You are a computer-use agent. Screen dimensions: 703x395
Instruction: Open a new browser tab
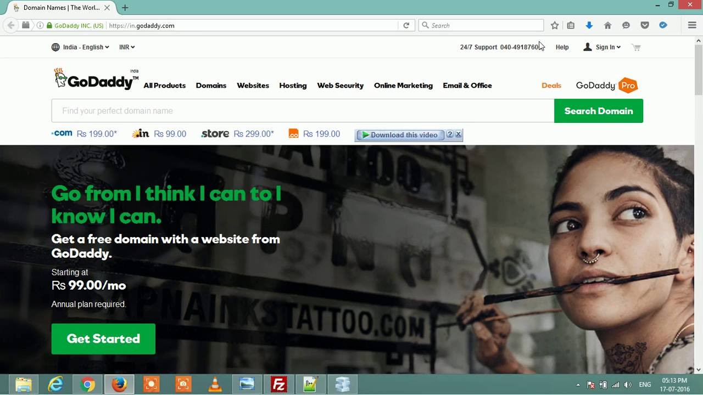pyautogui.click(x=125, y=8)
